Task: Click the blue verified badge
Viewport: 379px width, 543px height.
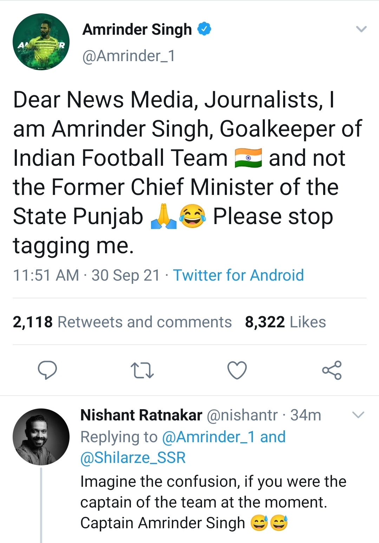Action: tap(204, 29)
